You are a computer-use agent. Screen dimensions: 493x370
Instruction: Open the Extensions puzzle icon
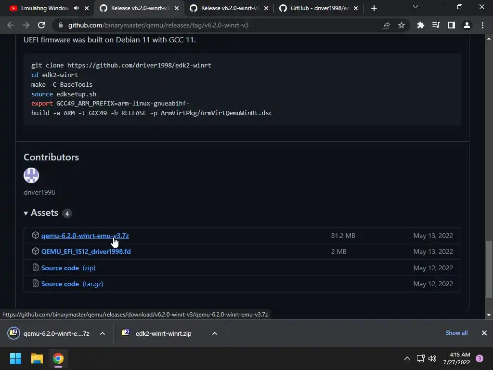[420, 25]
